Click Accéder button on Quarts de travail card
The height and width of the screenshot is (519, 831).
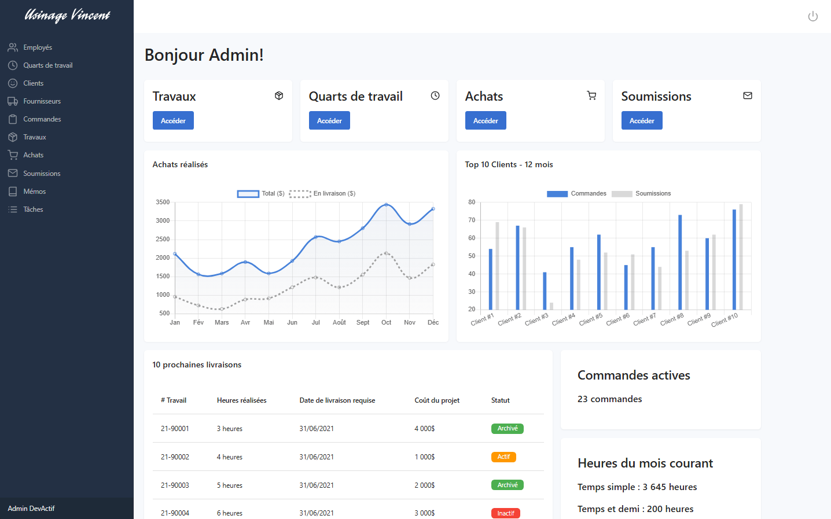pyautogui.click(x=329, y=120)
